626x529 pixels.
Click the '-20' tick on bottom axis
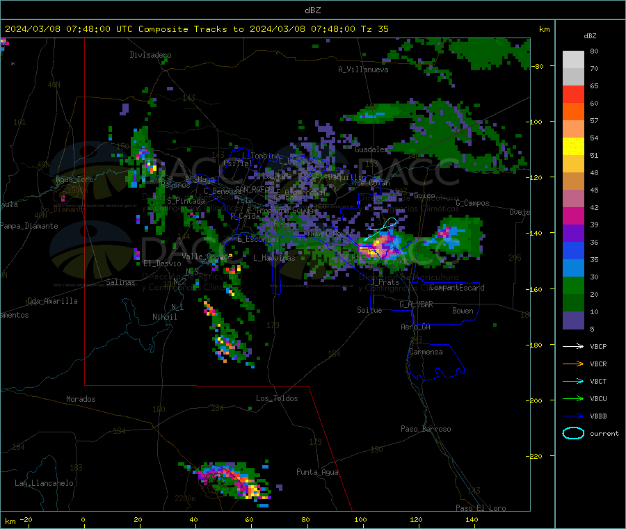tap(26, 519)
